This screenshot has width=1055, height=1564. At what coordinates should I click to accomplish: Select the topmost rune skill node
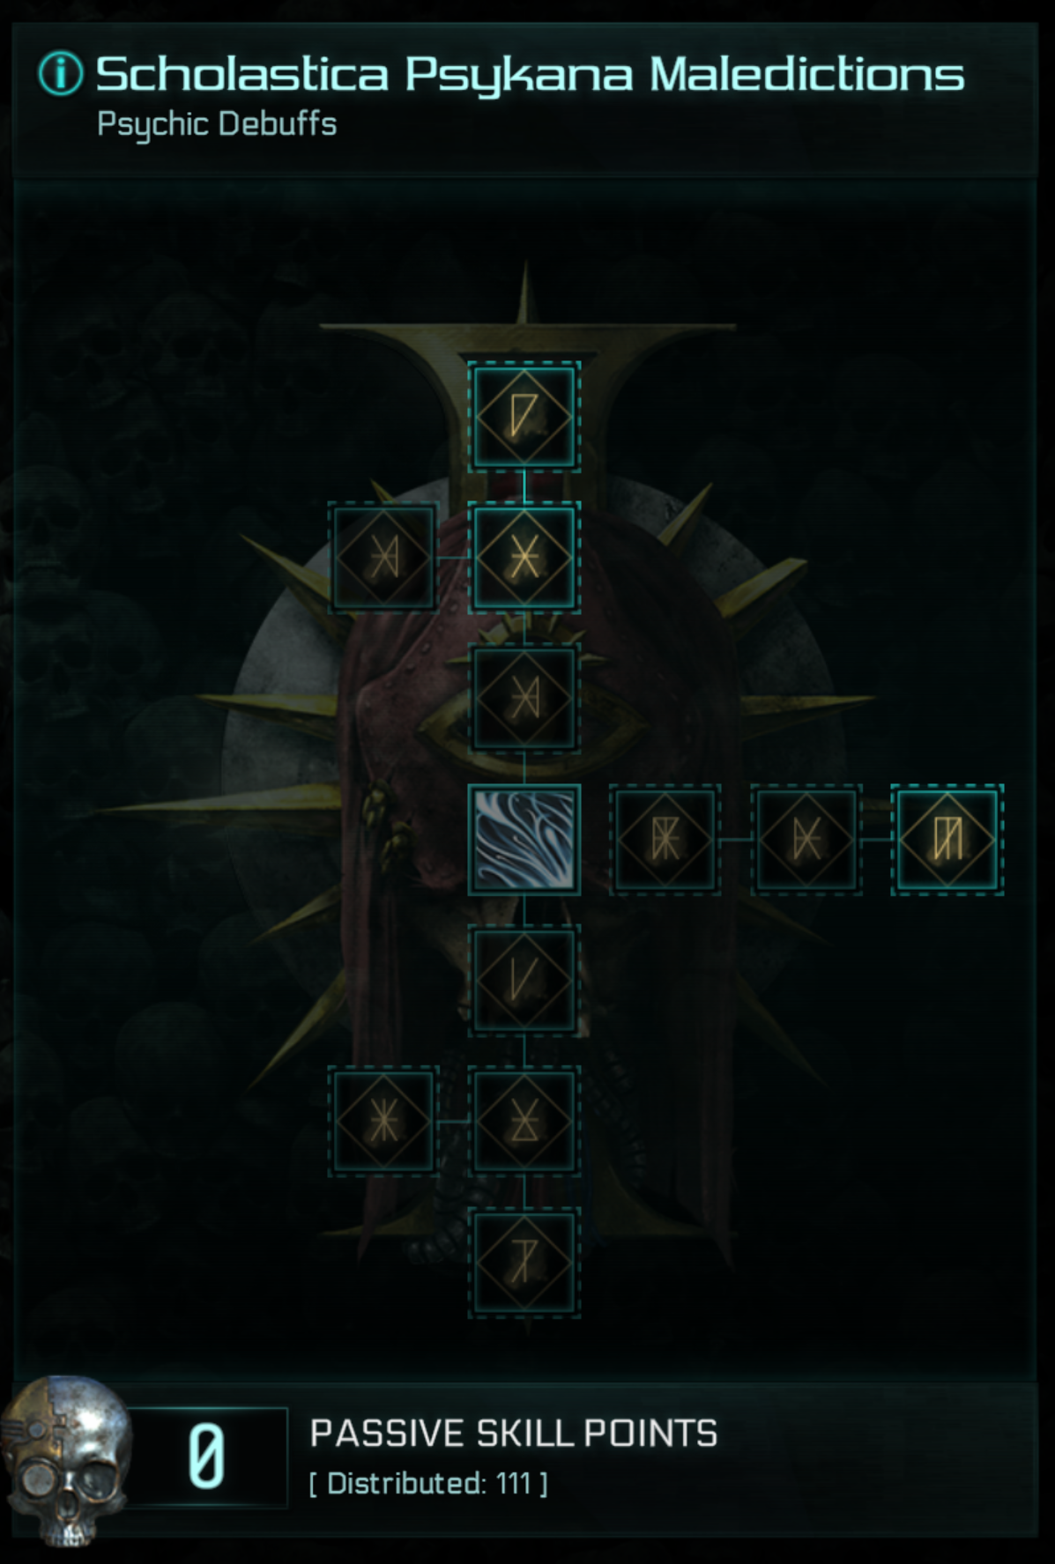[x=524, y=417]
